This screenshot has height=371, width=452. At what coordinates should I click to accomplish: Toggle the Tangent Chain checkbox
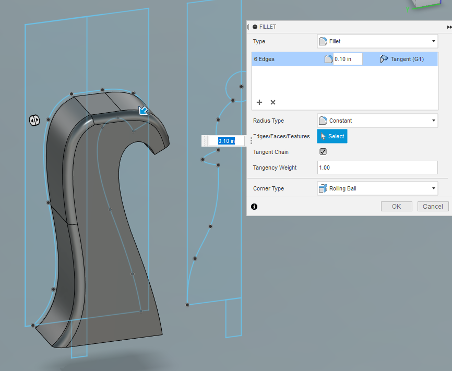(323, 152)
